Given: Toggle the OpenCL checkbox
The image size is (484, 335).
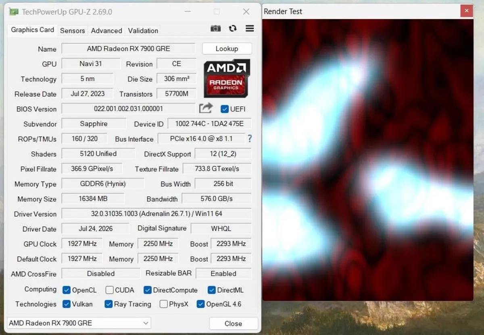Looking at the screenshot, I should tap(67, 290).
